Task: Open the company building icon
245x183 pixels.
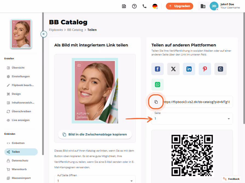Action: pyautogui.click(x=203, y=6)
